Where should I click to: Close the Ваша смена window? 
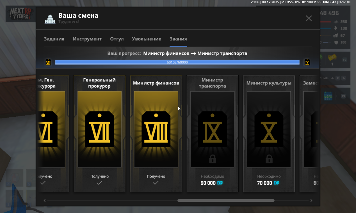point(309,18)
